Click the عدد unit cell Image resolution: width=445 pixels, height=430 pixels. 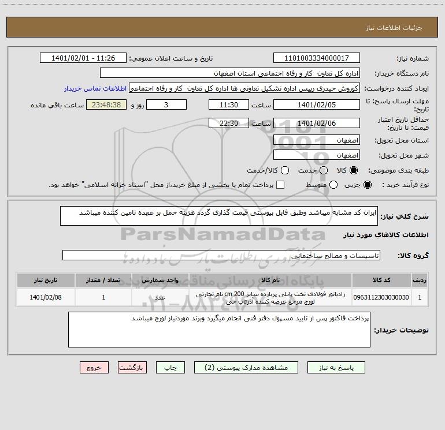click(x=160, y=297)
